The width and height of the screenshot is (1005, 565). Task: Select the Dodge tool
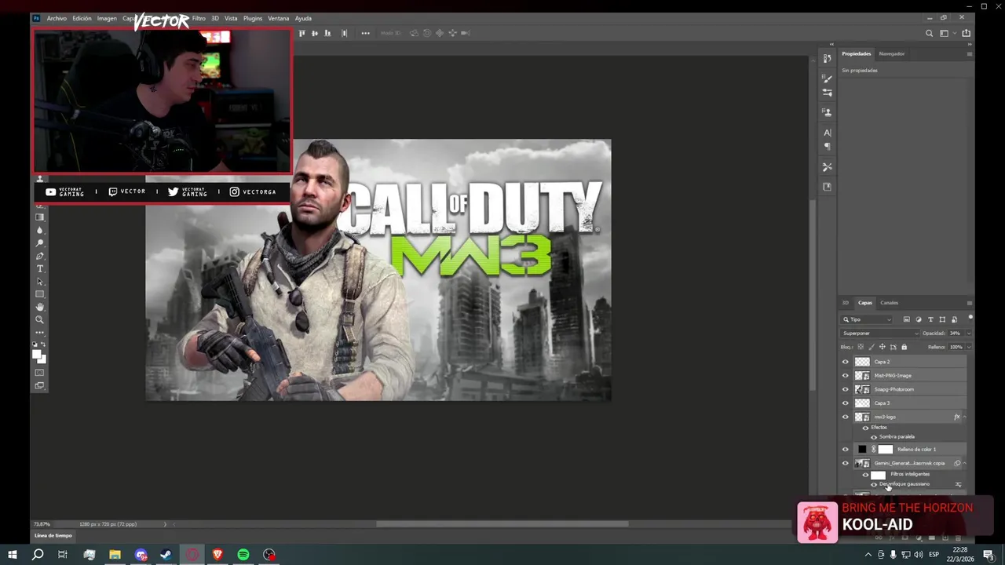coord(40,243)
